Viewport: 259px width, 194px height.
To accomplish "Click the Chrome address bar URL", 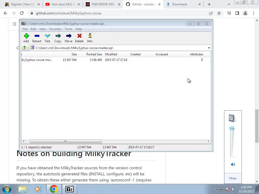I will (x=68, y=13).
